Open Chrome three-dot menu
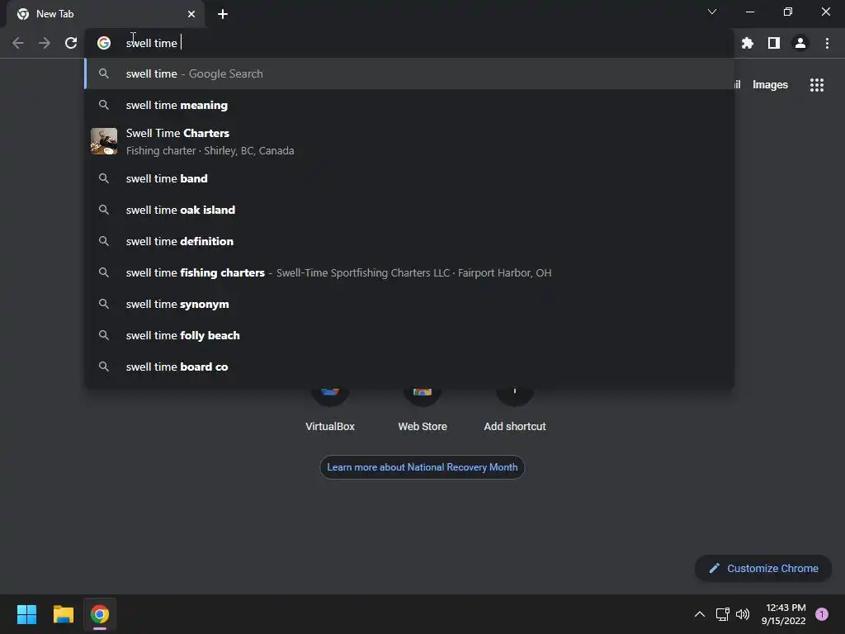Viewport: 845px width, 634px height. click(827, 43)
